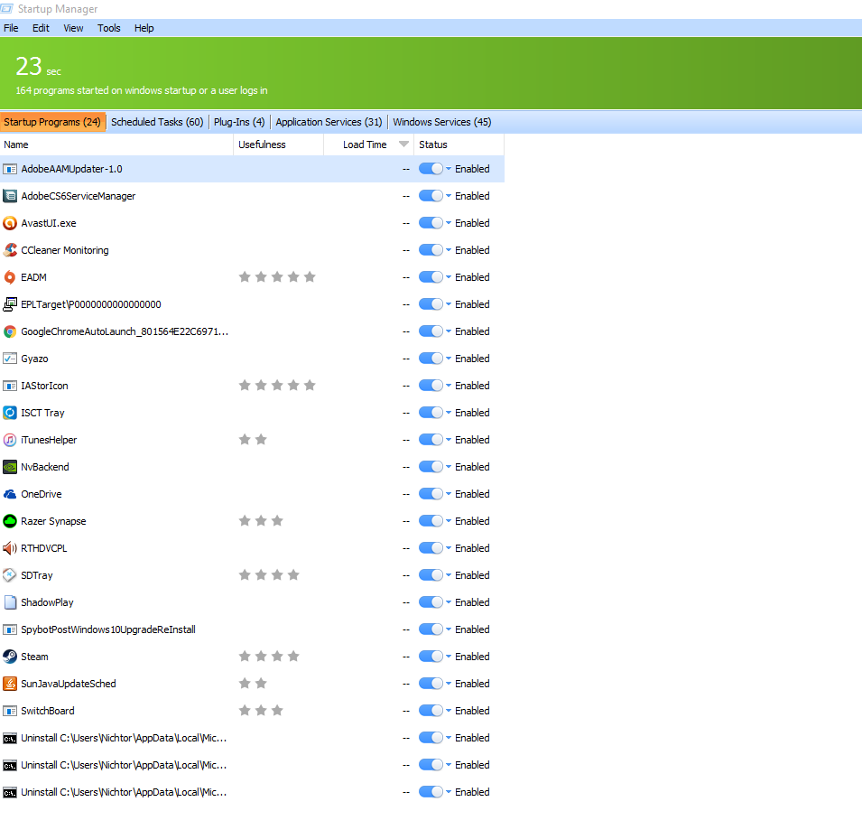Image resolution: width=862 pixels, height=839 pixels.
Task: Toggle the SDTray startup switch
Action: point(431,575)
